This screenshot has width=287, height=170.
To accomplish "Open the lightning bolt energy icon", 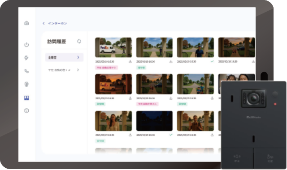I will pyautogui.click(x=26, y=58).
